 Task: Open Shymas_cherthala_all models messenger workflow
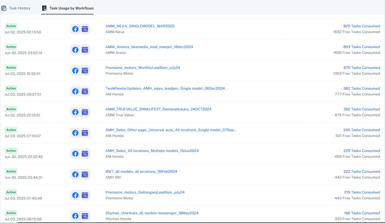tap(152, 213)
